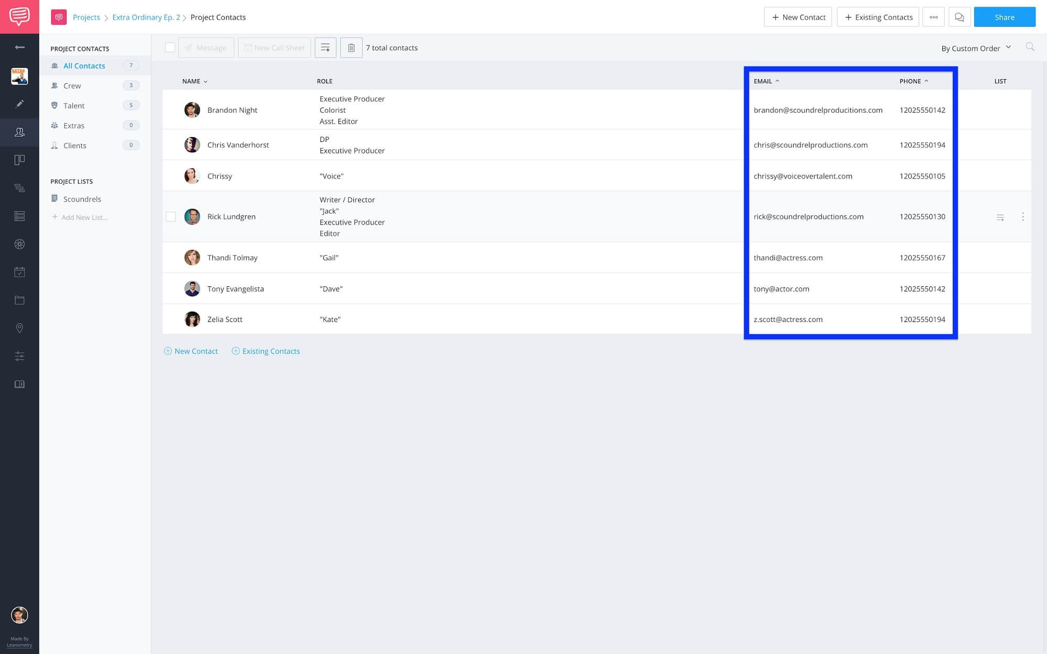
Task: Sort by the PHONE column header
Action: click(914, 81)
